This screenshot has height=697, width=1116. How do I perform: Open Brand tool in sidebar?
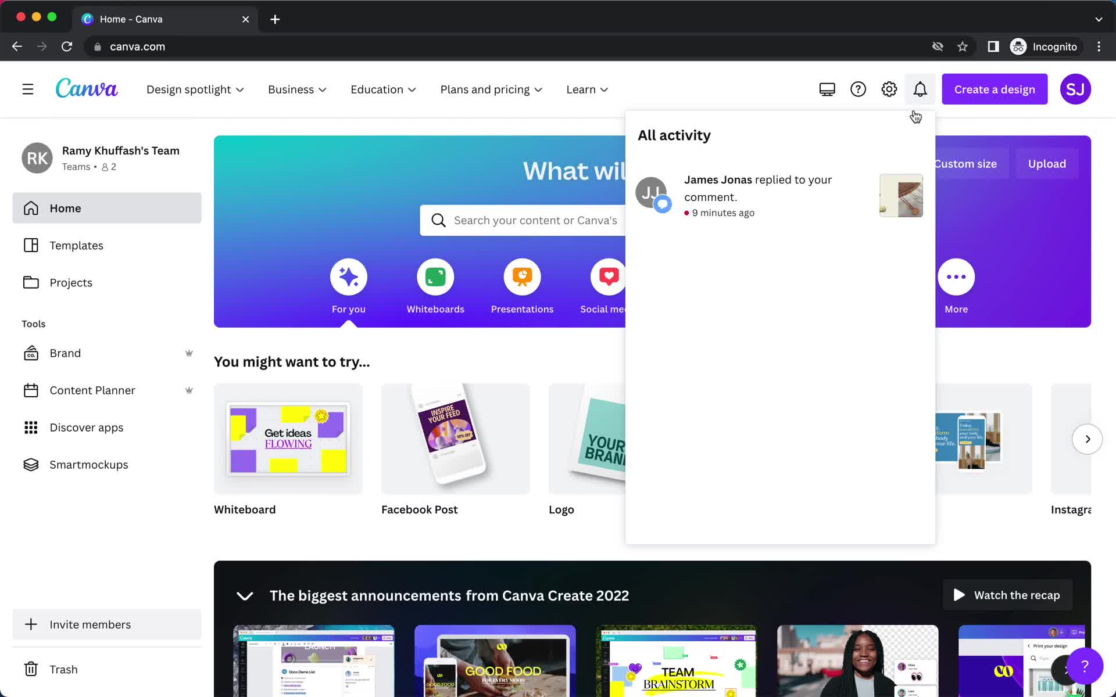pos(107,353)
